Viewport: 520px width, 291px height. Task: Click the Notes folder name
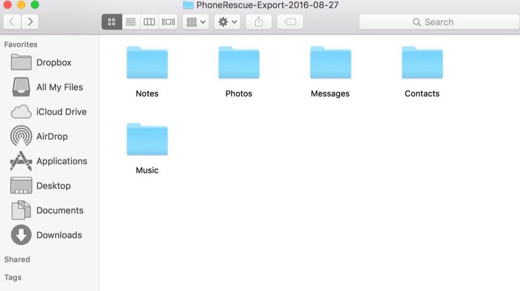[x=147, y=94]
